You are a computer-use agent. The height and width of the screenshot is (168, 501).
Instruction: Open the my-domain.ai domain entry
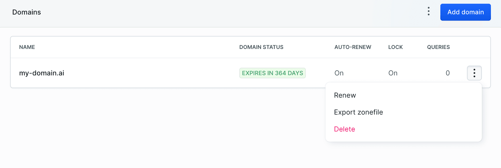coord(42,73)
